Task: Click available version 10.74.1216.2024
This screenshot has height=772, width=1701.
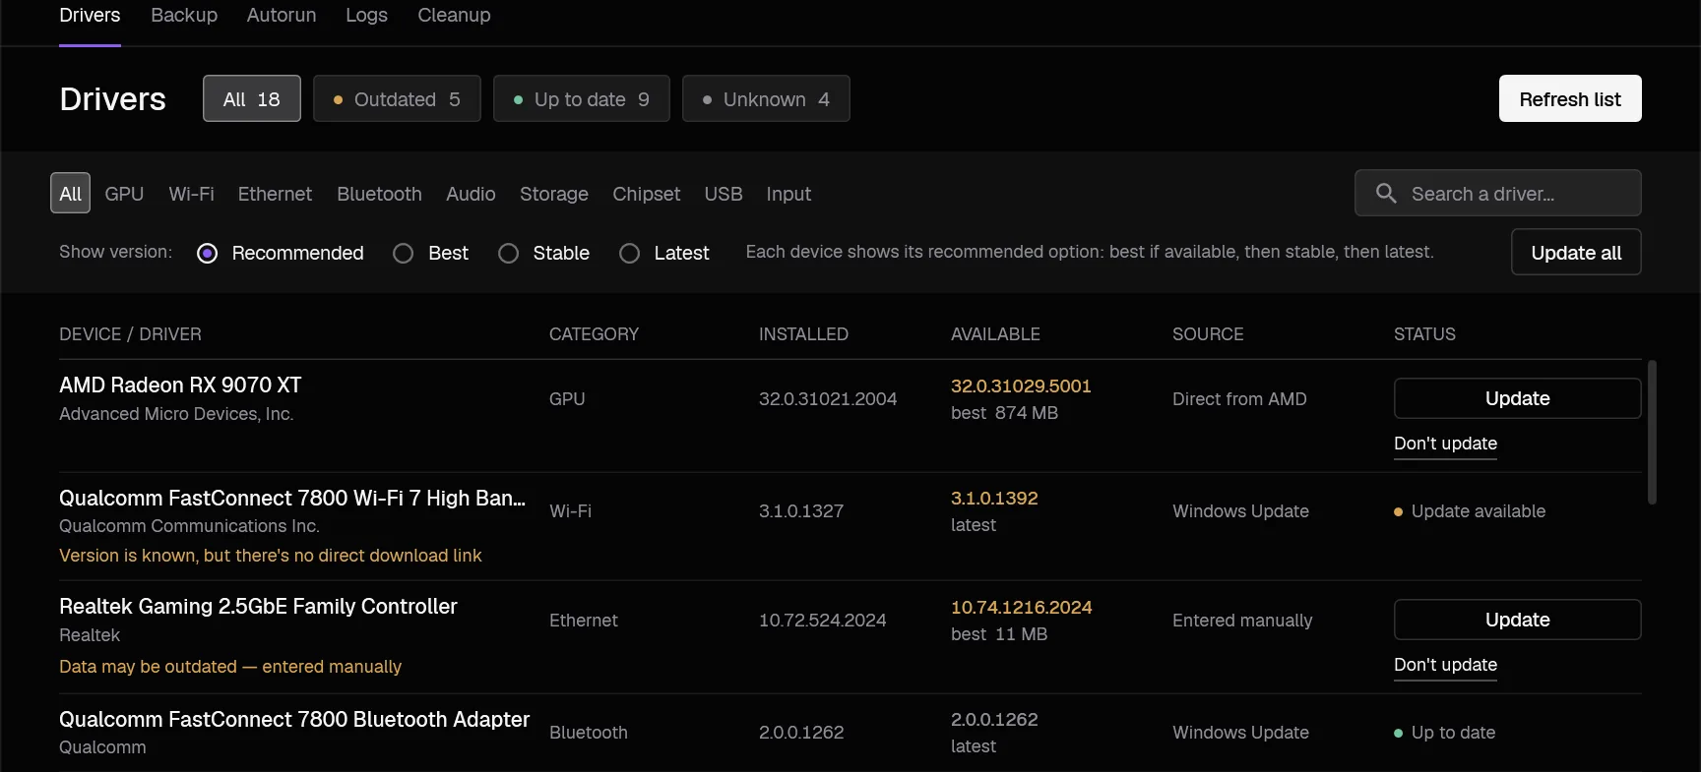Action: coord(1022,607)
